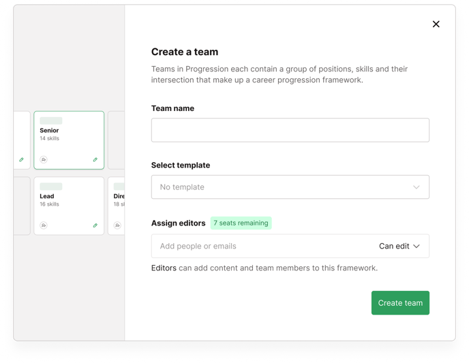Open the Can edit permission dropdown
The height and width of the screenshot is (363, 469).
pos(399,246)
